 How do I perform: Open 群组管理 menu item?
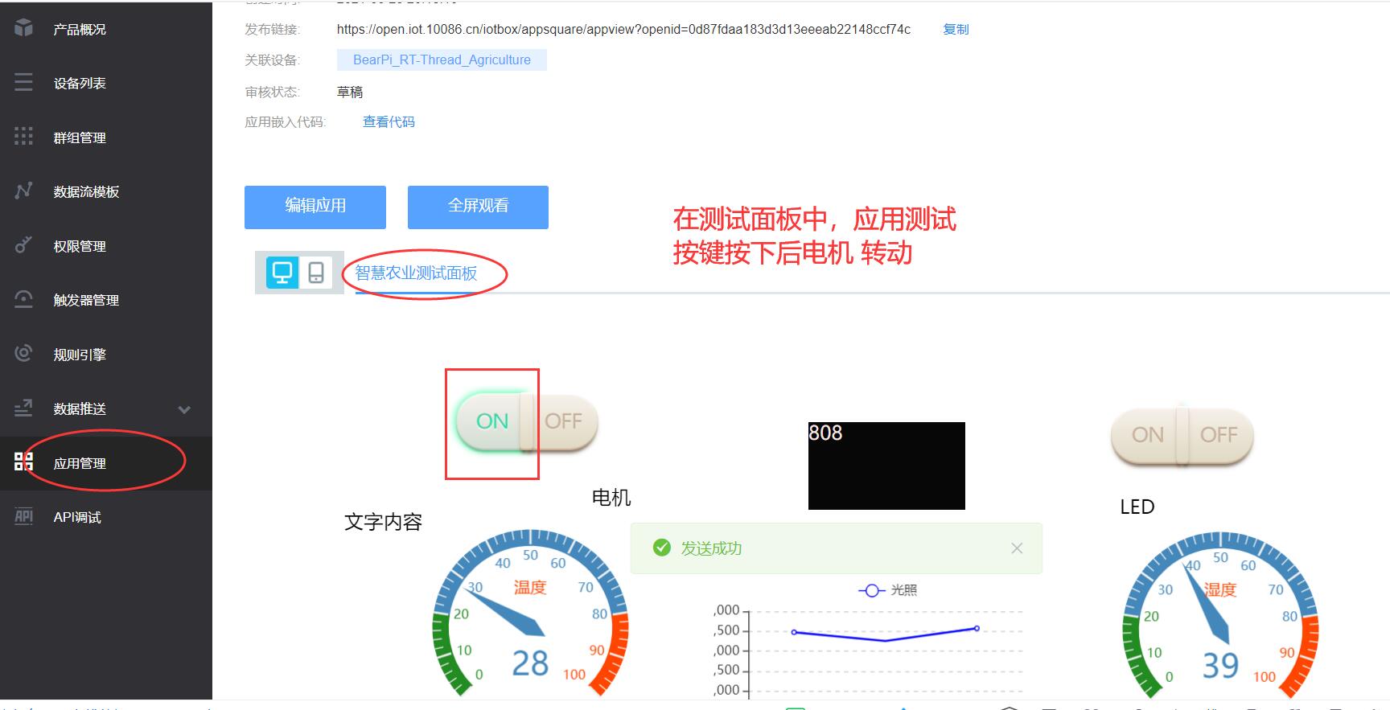pos(106,137)
